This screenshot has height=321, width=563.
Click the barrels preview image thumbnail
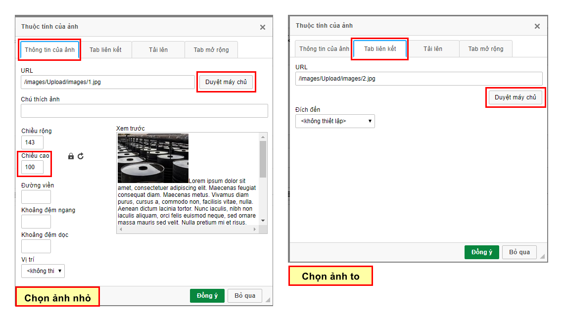(153, 158)
